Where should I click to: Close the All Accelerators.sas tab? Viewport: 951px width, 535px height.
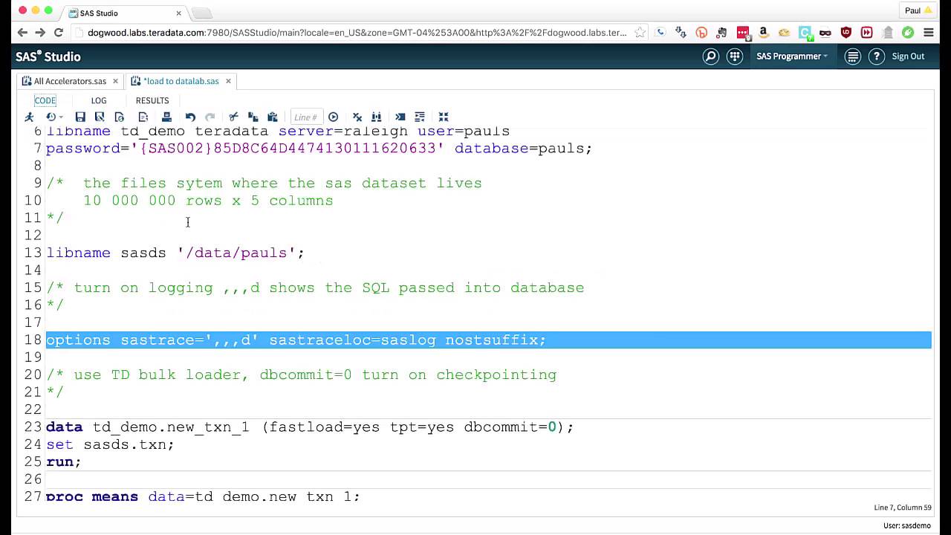click(115, 81)
